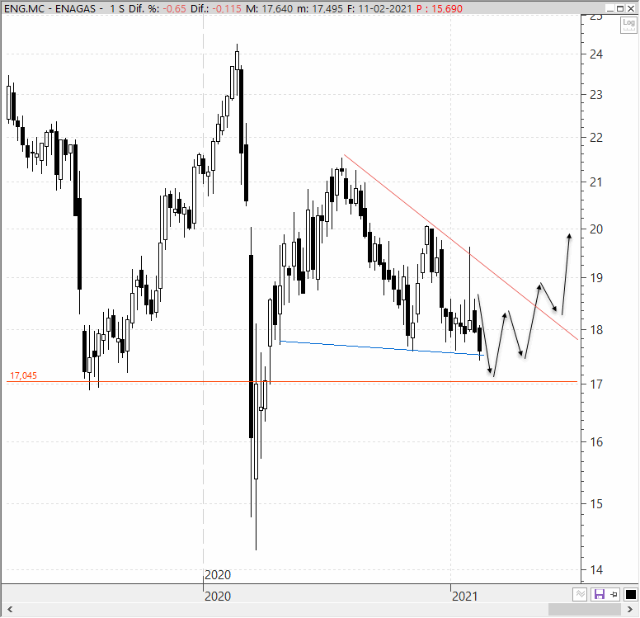Viewport: 640px width, 618px height.
Task: Click the 17,045 support level label
Action: pyautogui.click(x=23, y=375)
